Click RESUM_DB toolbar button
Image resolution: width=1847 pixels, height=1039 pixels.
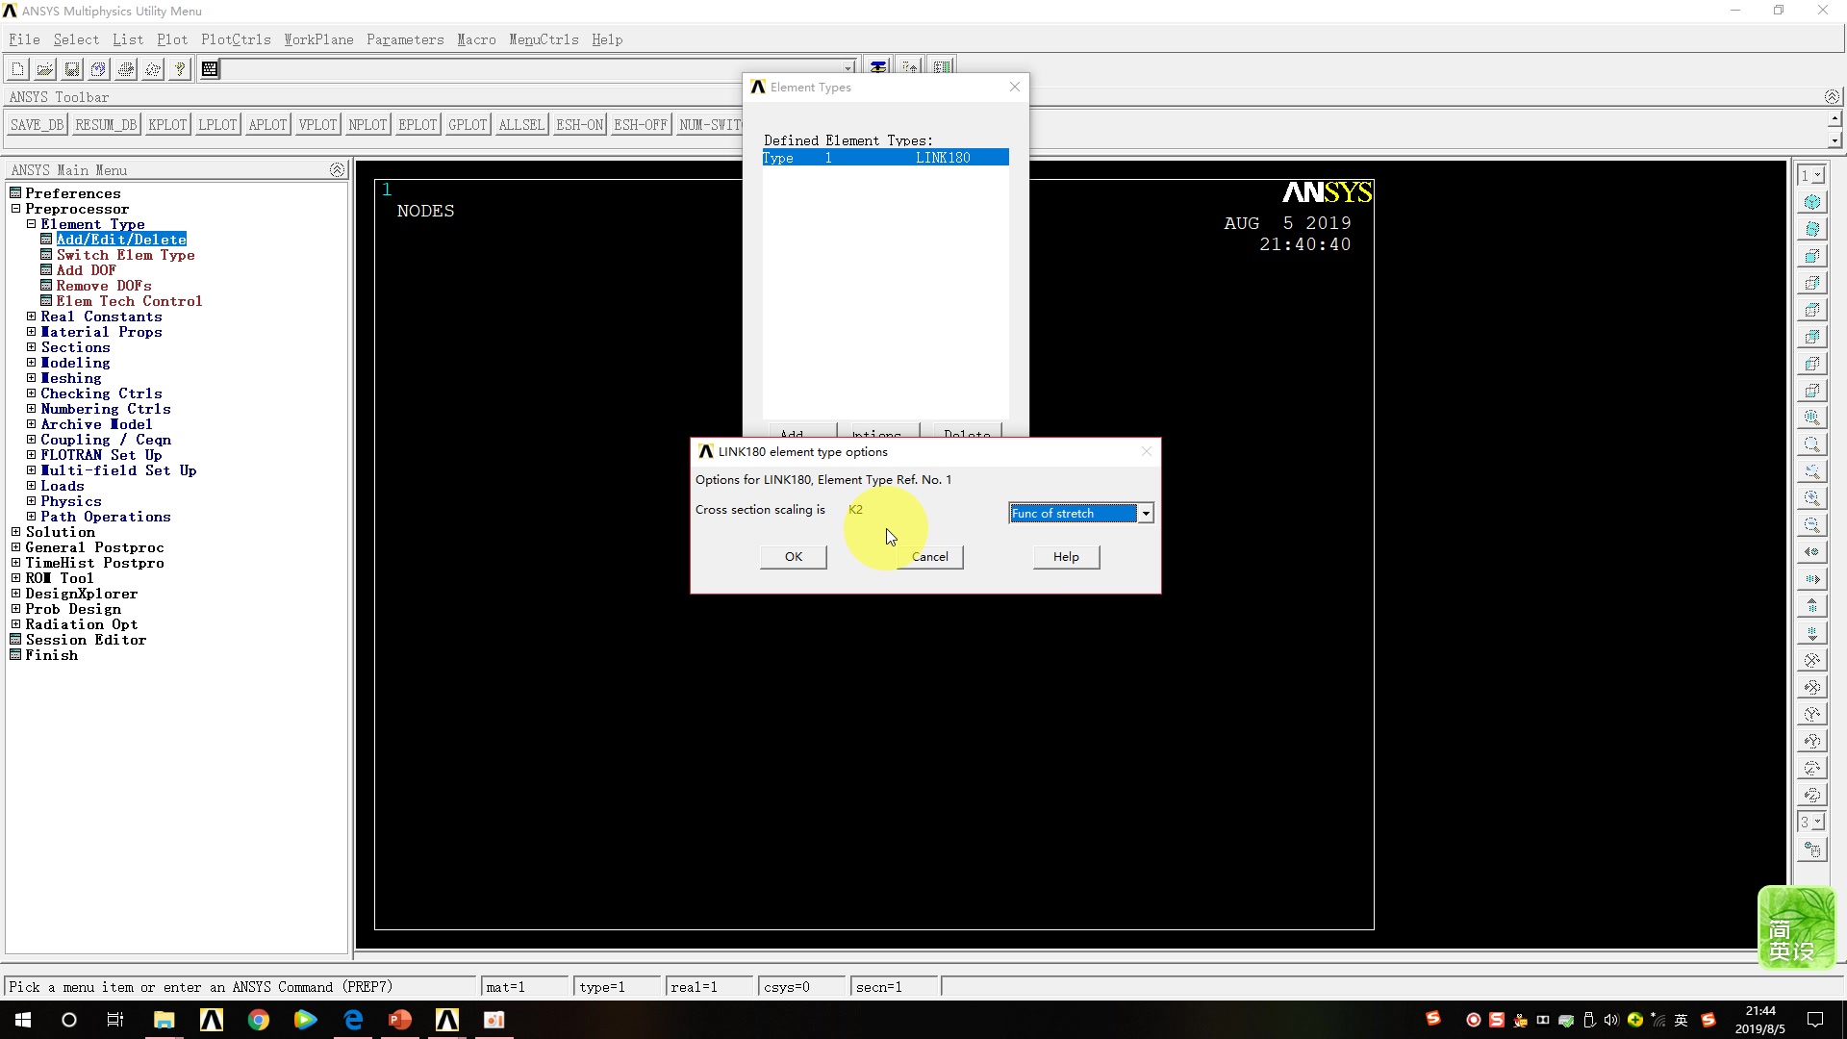click(106, 125)
